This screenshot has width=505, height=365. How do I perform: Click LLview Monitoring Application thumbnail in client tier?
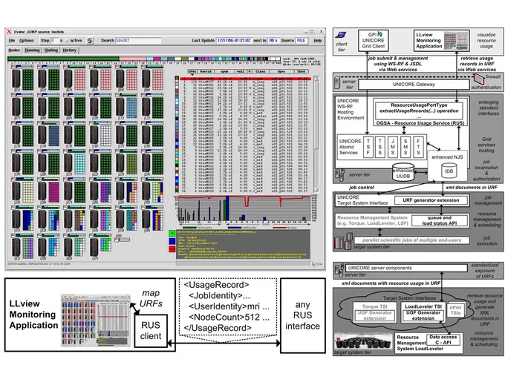point(456,41)
